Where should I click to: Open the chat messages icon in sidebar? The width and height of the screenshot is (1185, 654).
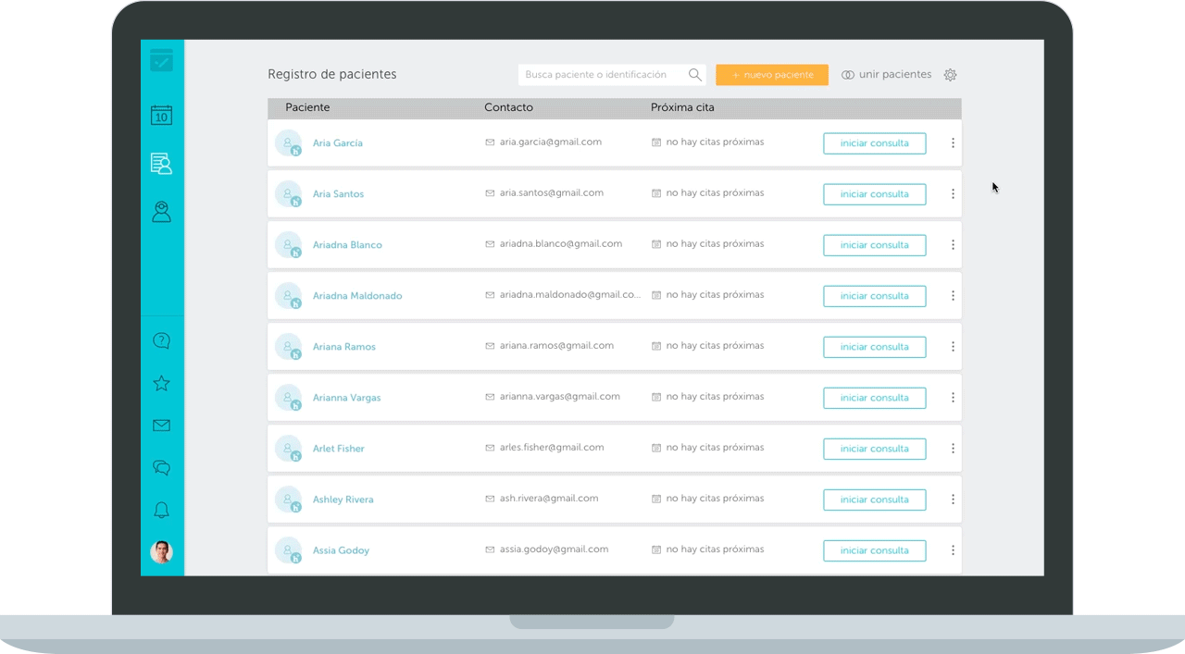point(161,468)
